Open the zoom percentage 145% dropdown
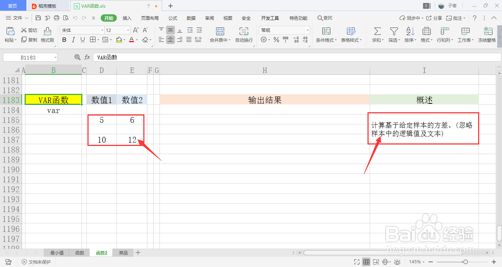The width and height of the screenshot is (502, 267). click(x=417, y=262)
